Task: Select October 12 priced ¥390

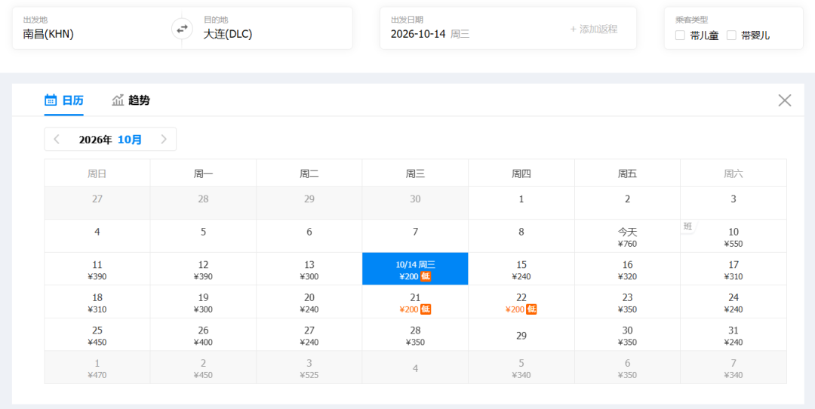Action: coord(203,269)
